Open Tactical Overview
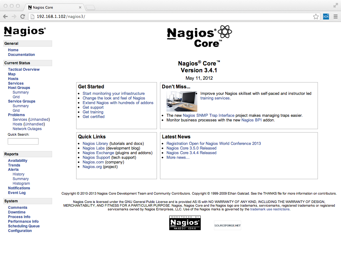This screenshot has height=253, width=341. click(24, 69)
